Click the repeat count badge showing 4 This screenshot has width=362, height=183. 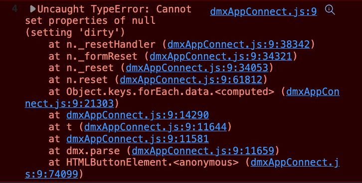15,9
